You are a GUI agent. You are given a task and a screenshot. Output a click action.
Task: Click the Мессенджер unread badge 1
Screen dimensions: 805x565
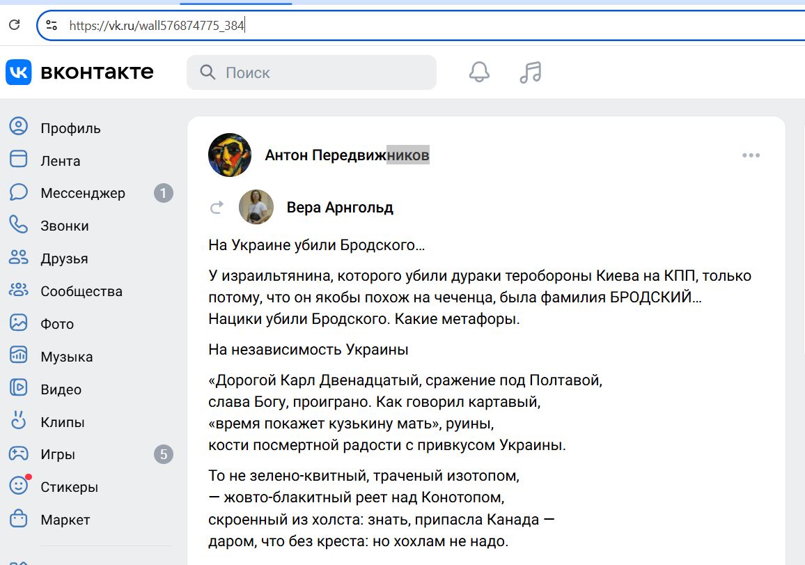coord(163,193)
